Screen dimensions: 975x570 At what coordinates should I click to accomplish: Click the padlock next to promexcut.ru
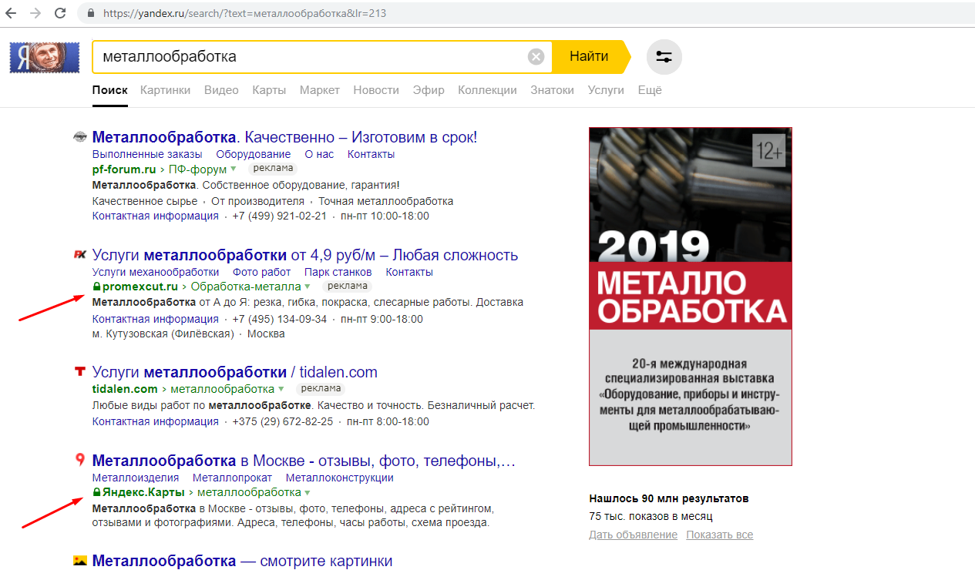pyautogui.click(x=96, y=287)
